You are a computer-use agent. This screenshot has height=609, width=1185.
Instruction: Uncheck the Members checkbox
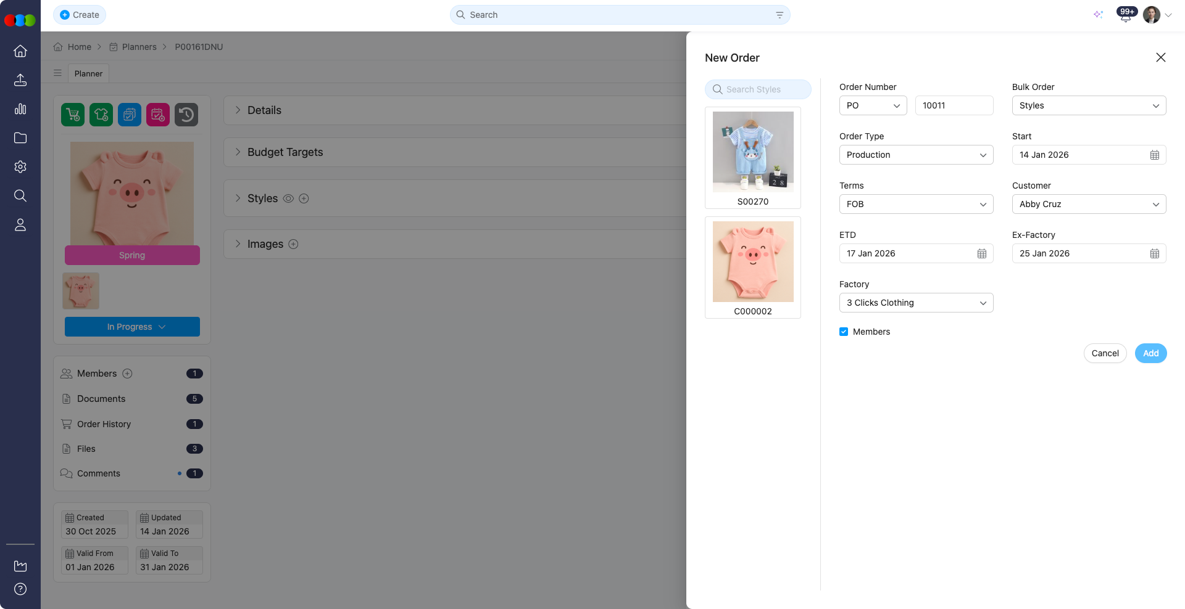(843, 332)
